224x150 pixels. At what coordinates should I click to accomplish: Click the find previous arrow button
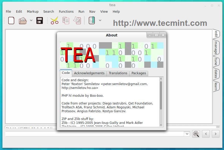(206, 134)
